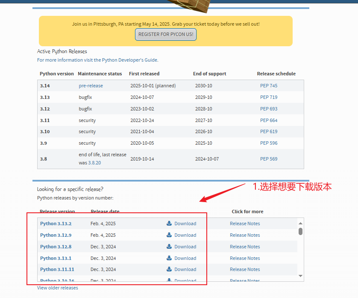This screenshot has width=358, height=298.
Task: View Release Notes for Python 3.11.11
Action: (x=245, y=269)
